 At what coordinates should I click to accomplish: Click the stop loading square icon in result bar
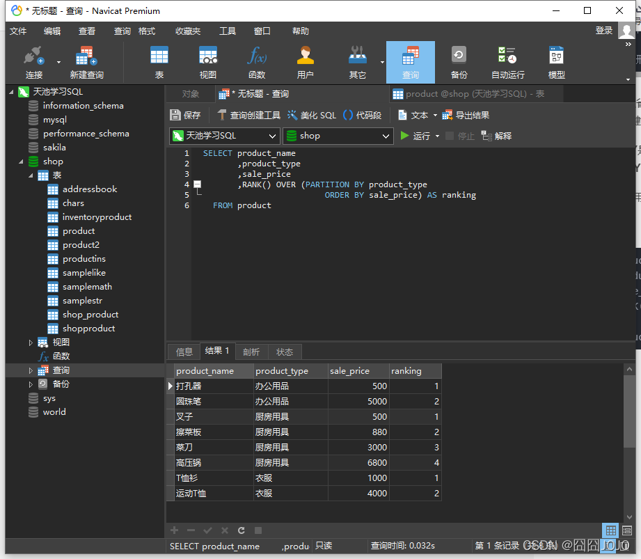(258, 530)
